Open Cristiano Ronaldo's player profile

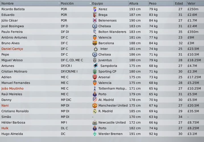(15, 111)
